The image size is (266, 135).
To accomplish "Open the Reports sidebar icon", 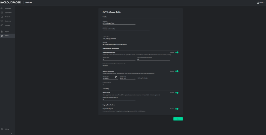I will (x=2, y=32).
